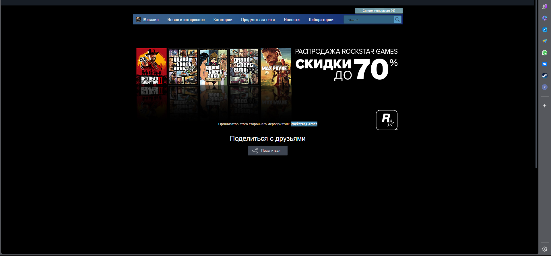The height and width of the screenshot is (256, 551).
Task: Click the GTA Trilogy Definitive Edition cover
Action: pos(214,67)
